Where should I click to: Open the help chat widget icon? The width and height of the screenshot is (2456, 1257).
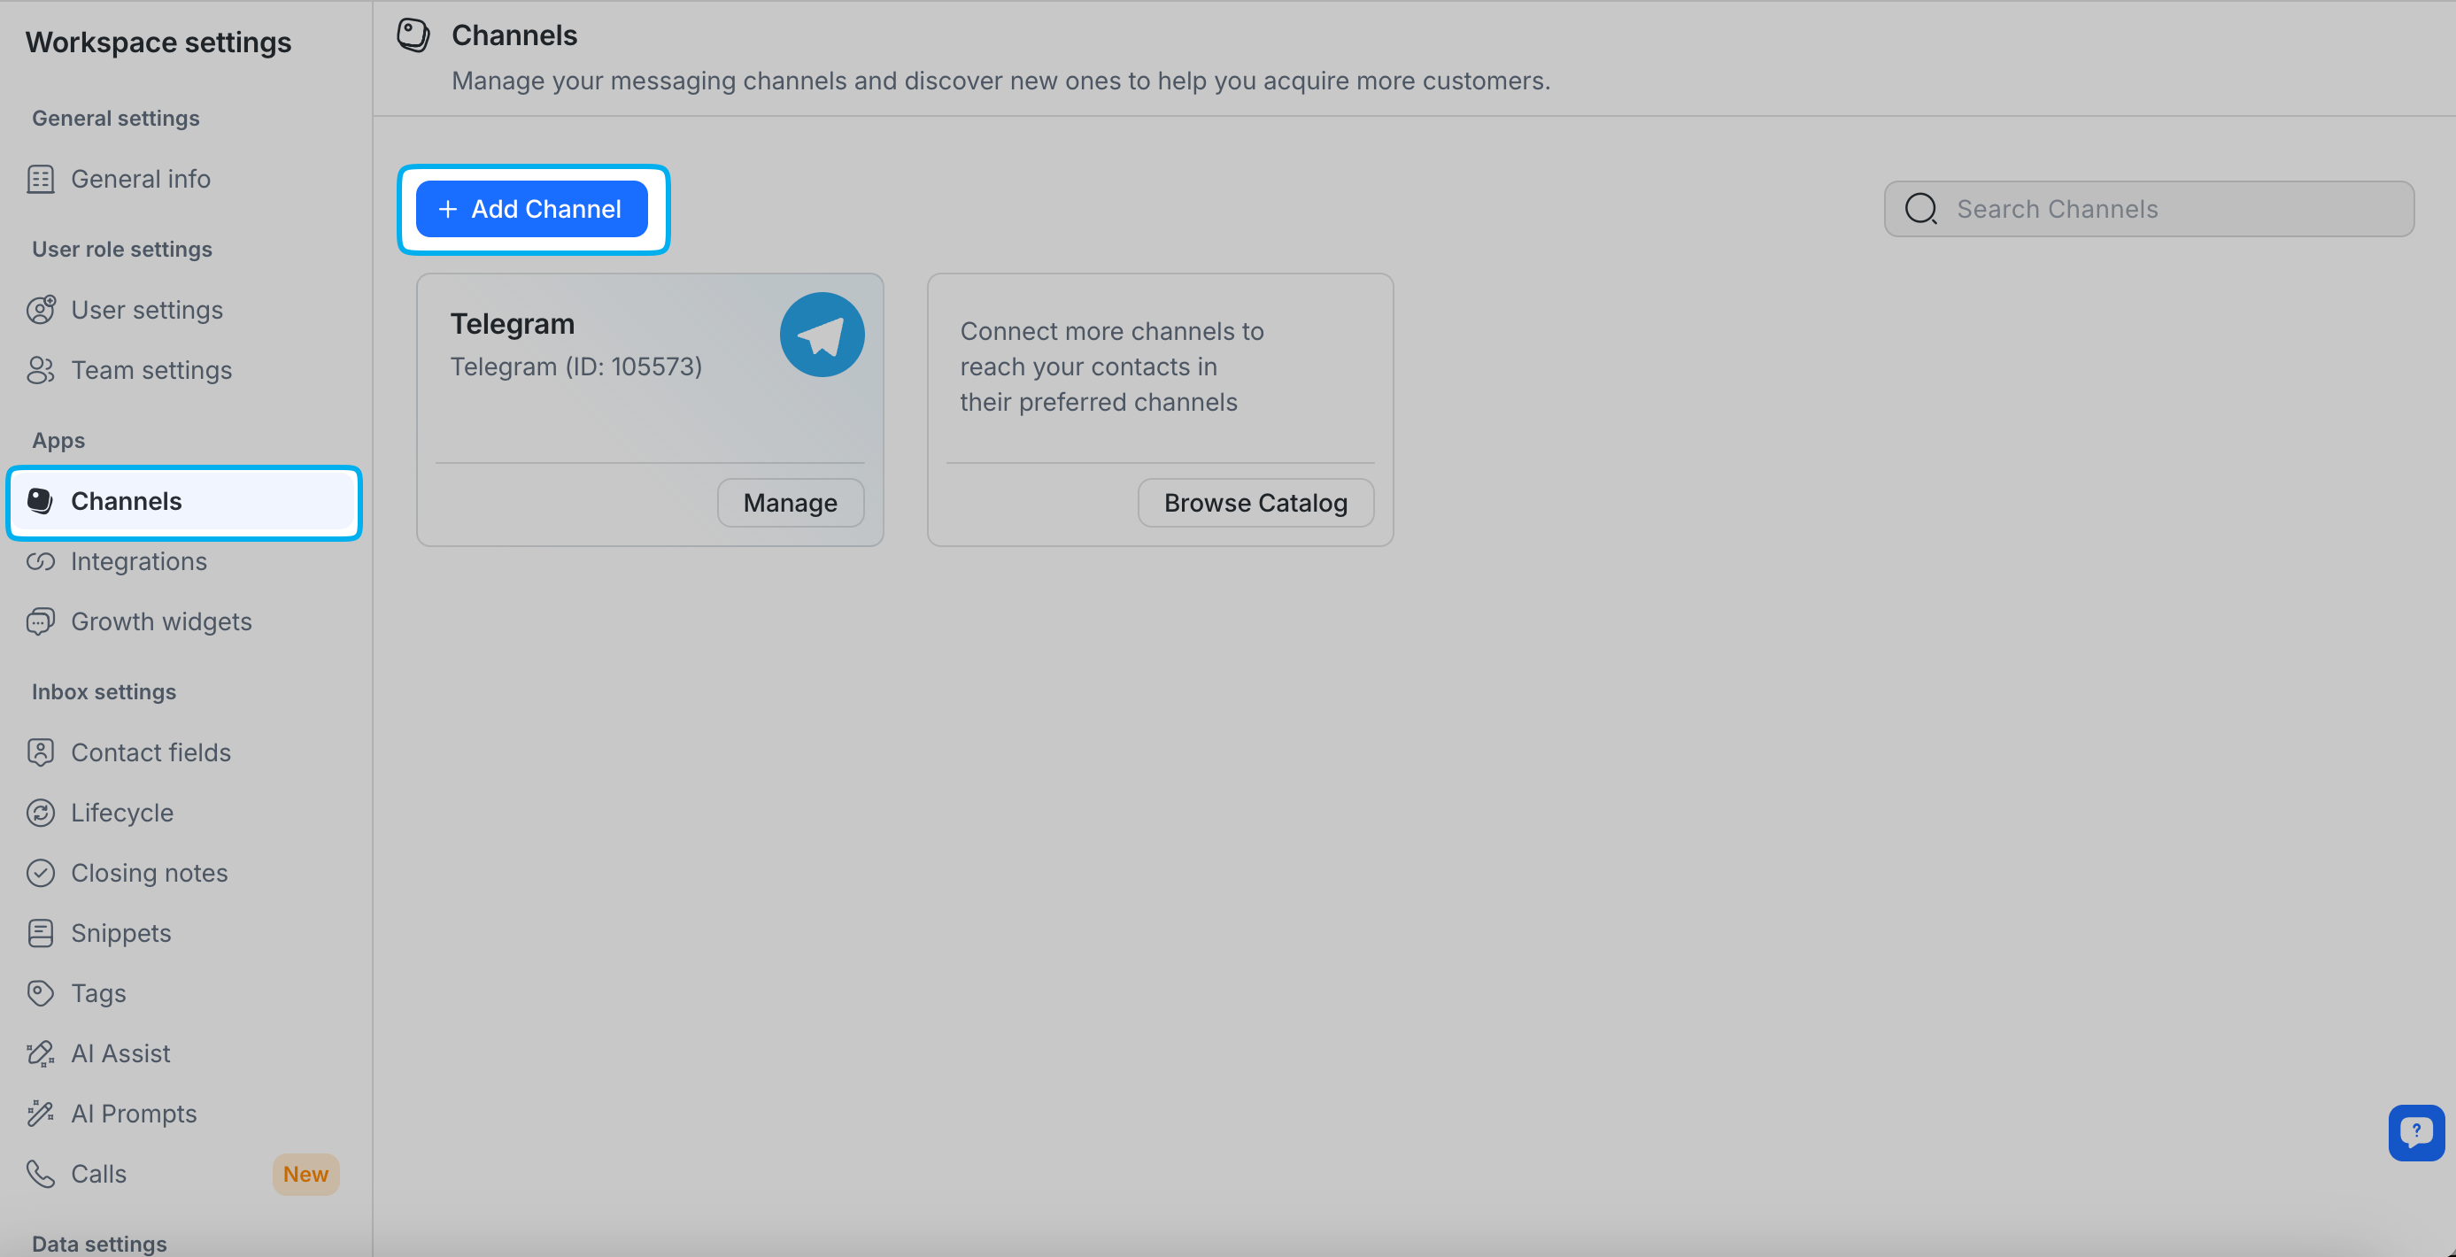point(2415,1132)
